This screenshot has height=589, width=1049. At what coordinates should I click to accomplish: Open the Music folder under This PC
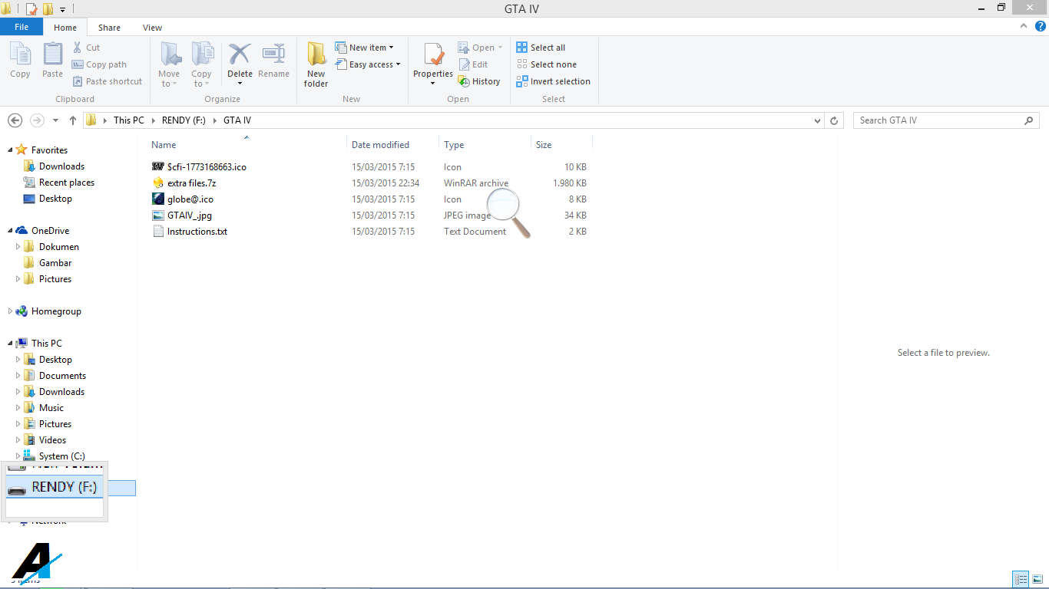(51, 408)
